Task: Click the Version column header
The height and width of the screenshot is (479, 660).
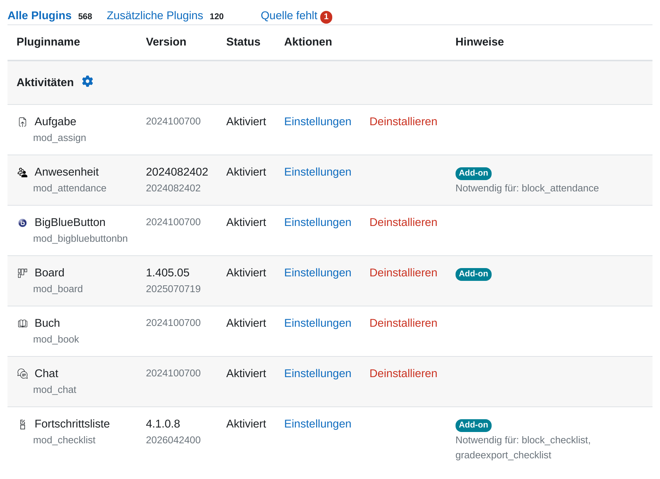Action: point(166,42)
